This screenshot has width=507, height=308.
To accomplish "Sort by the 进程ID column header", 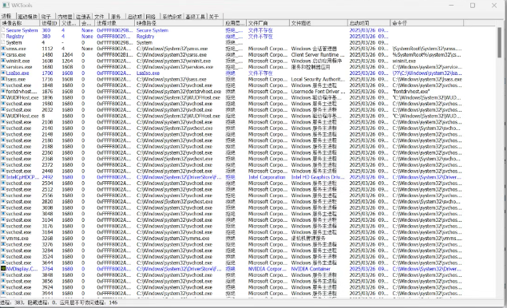I will point(50,23).
